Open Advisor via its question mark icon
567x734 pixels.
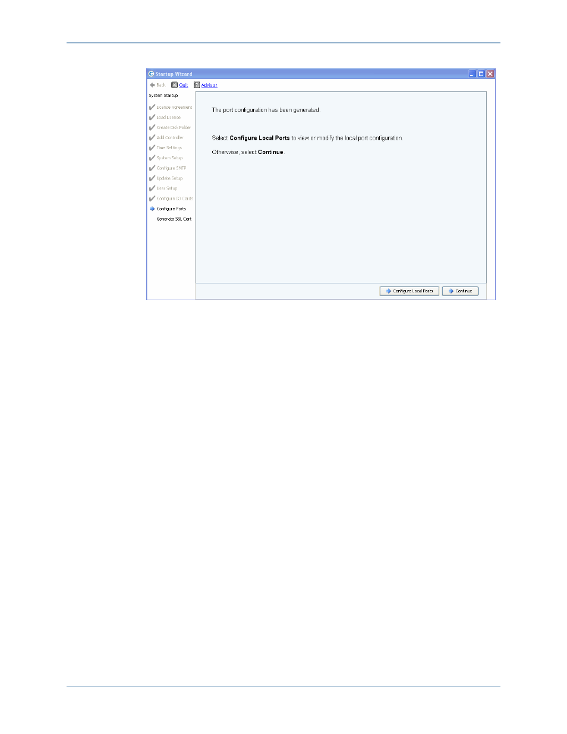click(197, 85)
